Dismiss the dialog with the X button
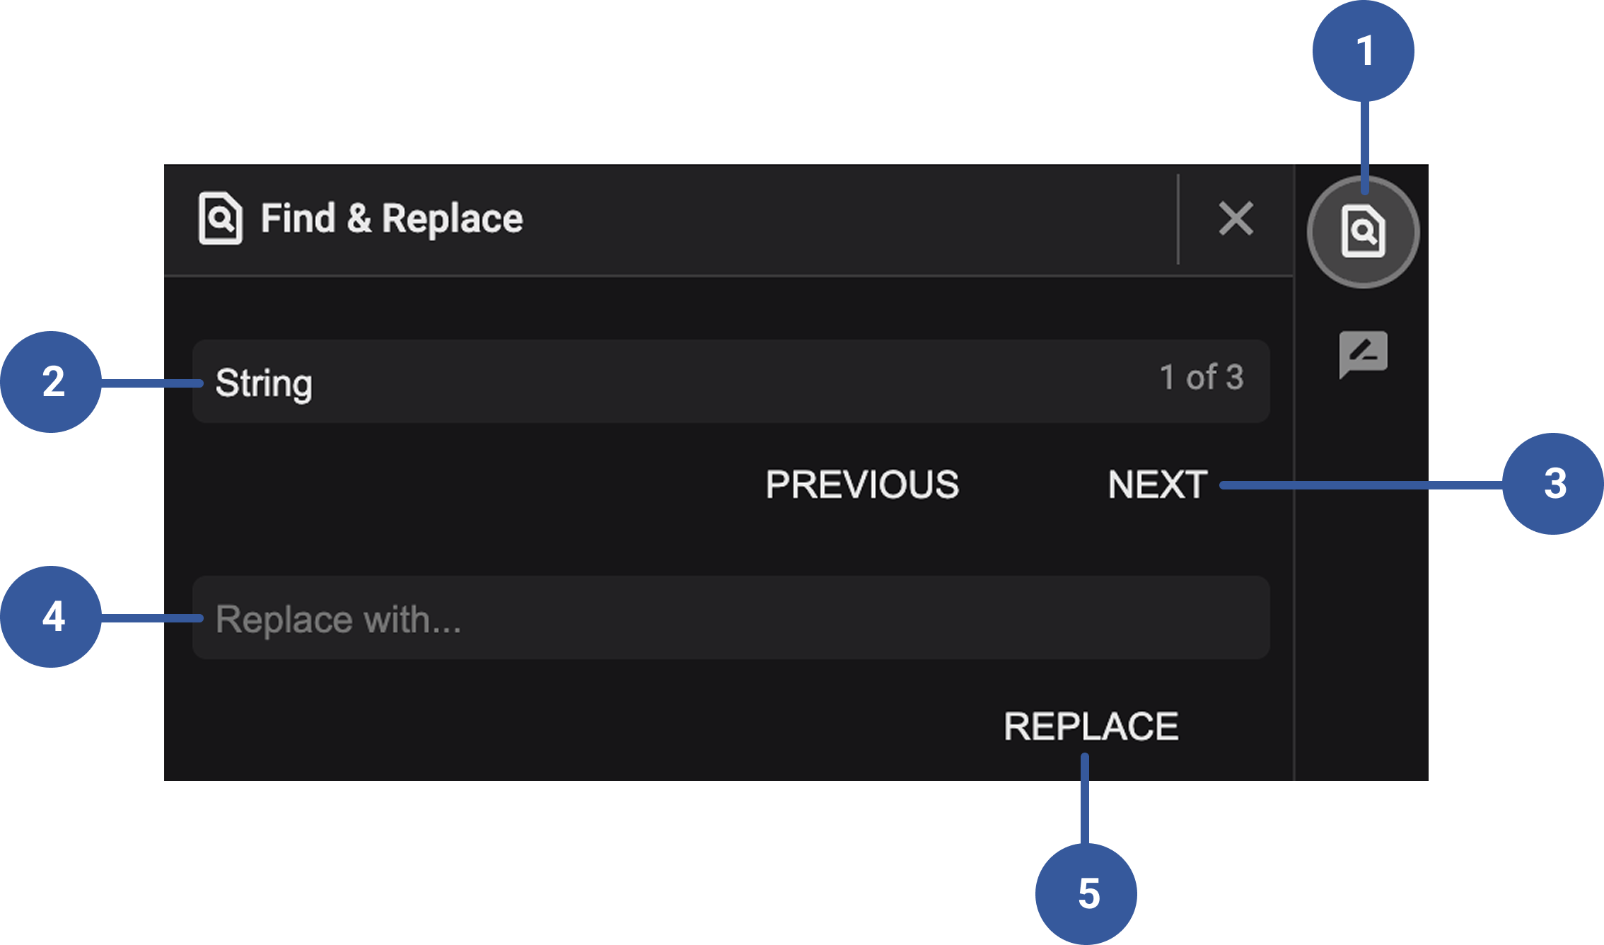The width and height of the screenshot is (1604, 945). click(x=1236, y=218)
